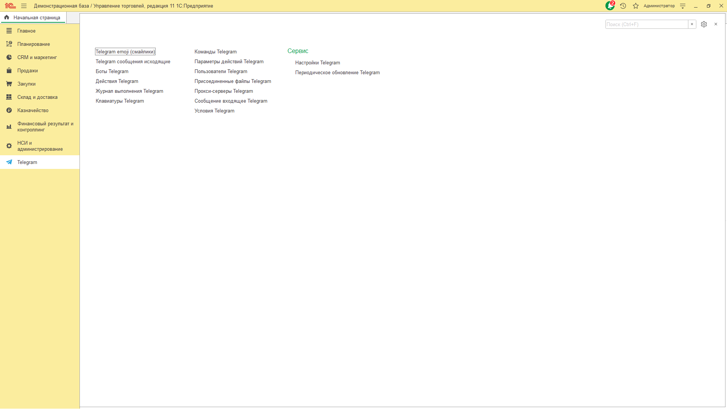The image size is (727, 409).
Task: Click the CRM и маркетинг pie icon
Action: click(9, 57)
